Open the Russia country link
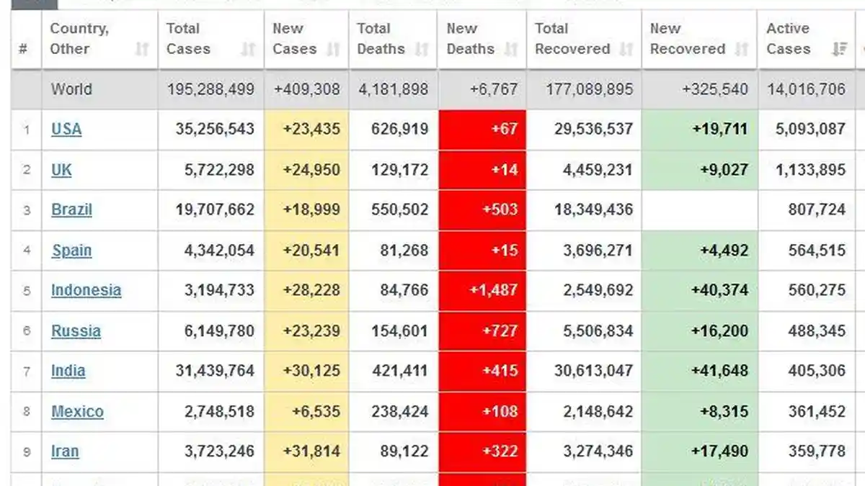Viewport: 865px width, 486px height. [76, 331]
